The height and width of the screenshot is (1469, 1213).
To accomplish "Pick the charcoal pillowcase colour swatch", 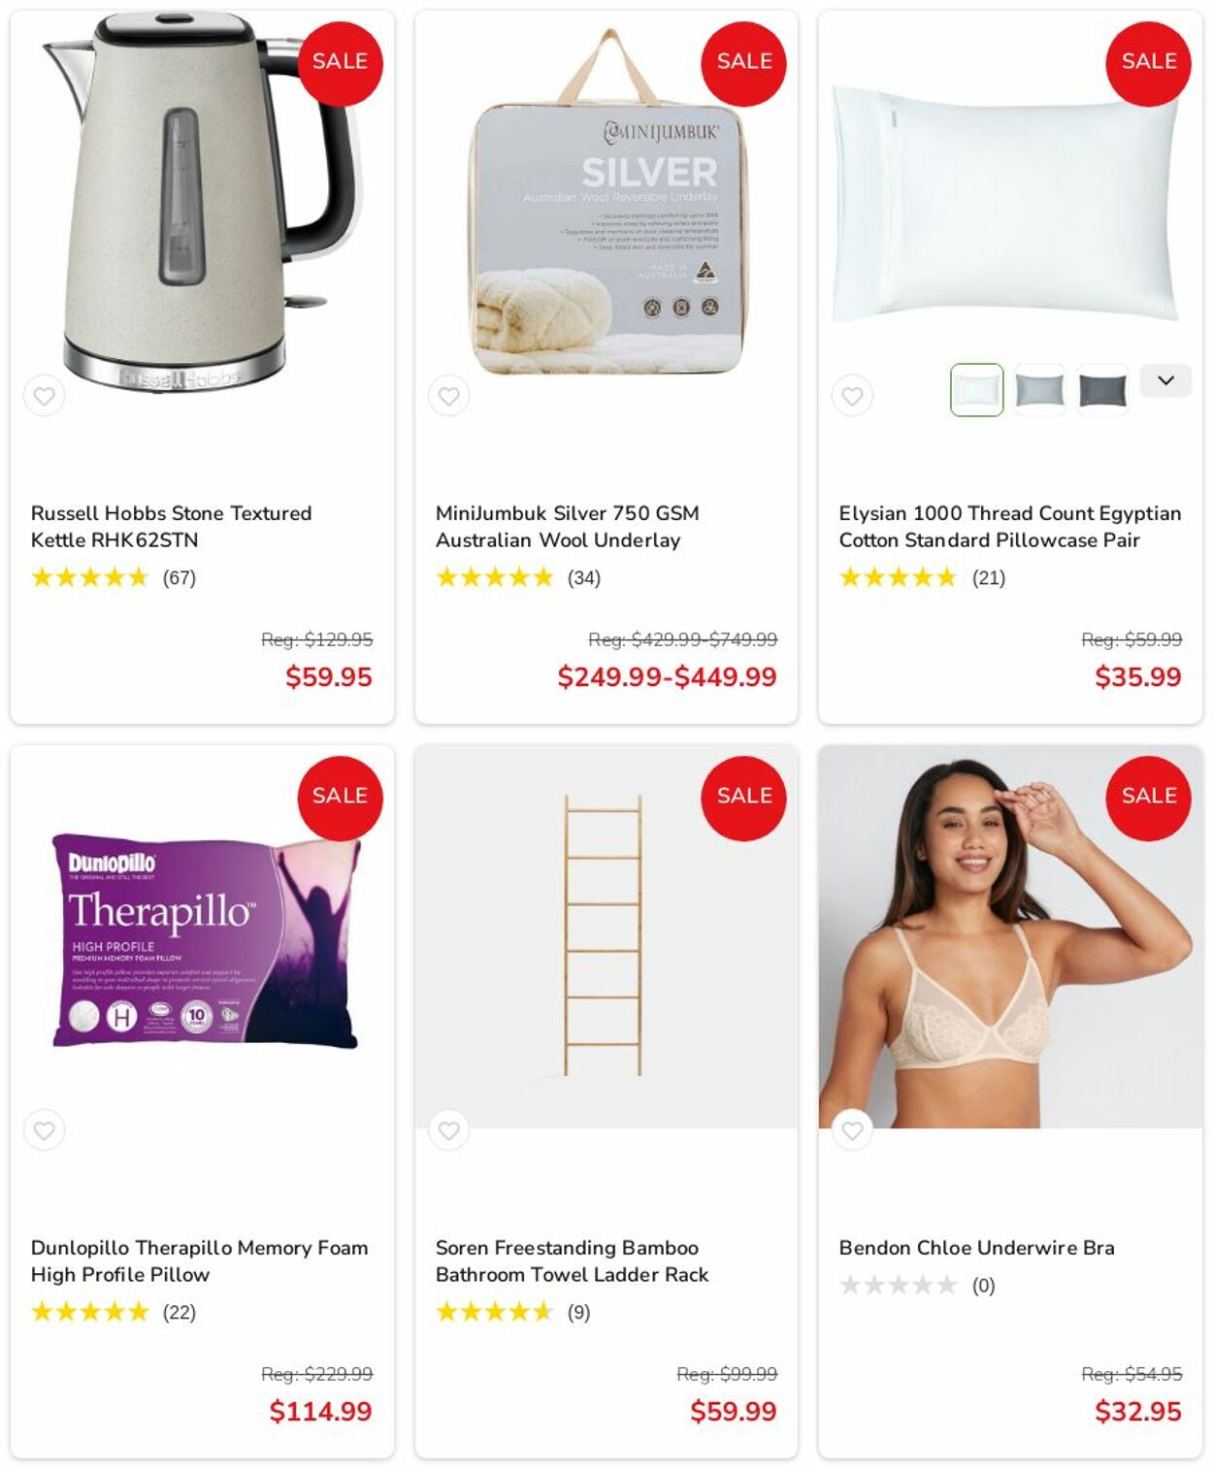I will click(1102, 390).
